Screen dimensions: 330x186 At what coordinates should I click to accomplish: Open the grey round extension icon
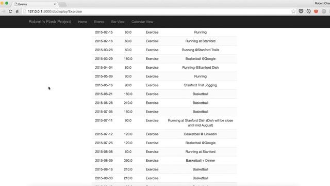pos(324,11)
